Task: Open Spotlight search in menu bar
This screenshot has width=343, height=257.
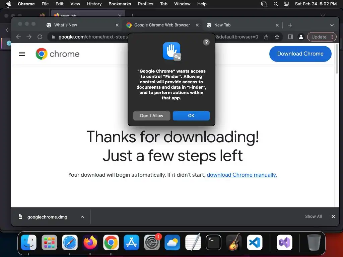Action: tap(276, 4)
